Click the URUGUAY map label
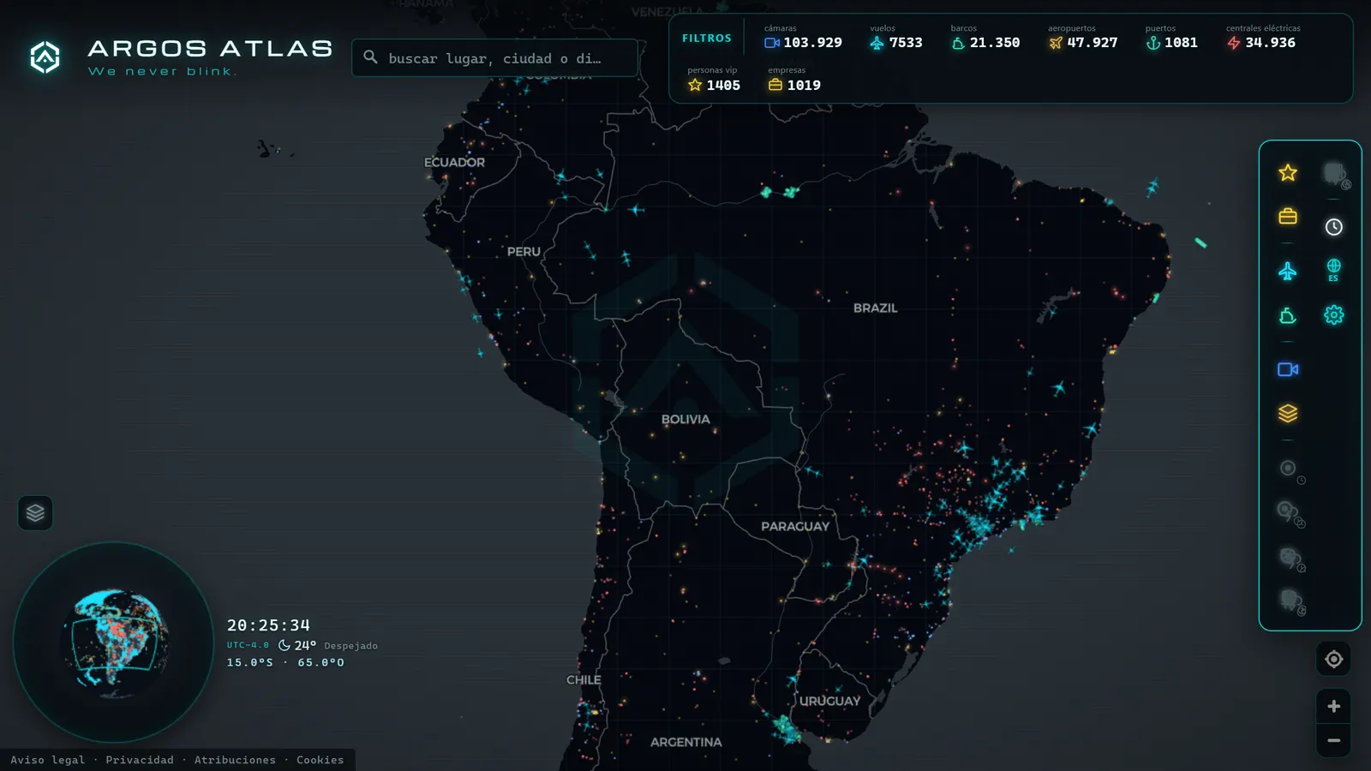Viewport: 1371px width, 771px height. [x=829, y=701]
